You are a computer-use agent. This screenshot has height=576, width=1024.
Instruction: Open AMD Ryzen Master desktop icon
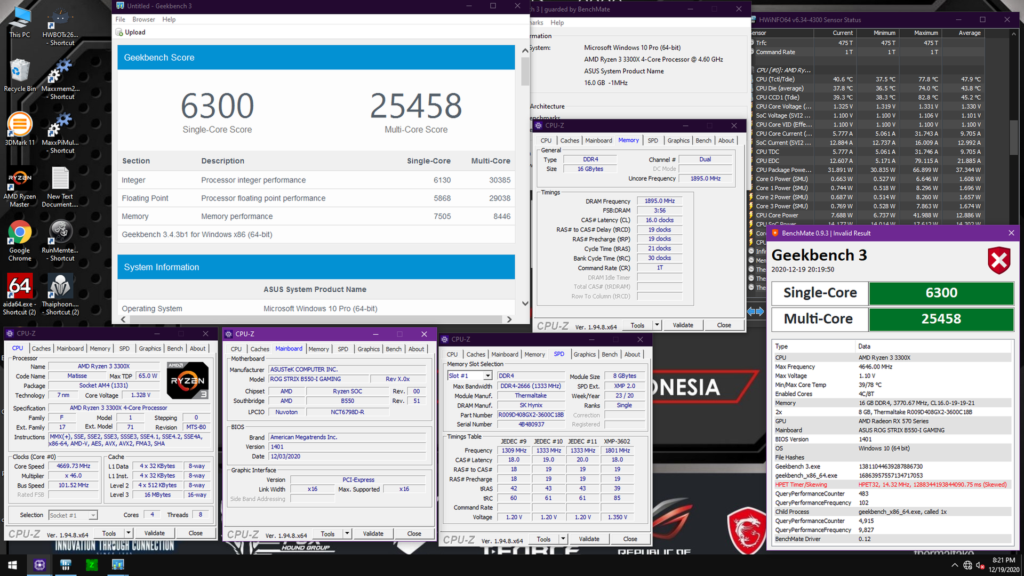20,187
